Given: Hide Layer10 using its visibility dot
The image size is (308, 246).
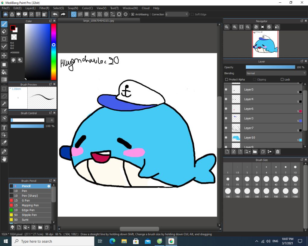Looking at the screenshot, I should pos(226,138).
